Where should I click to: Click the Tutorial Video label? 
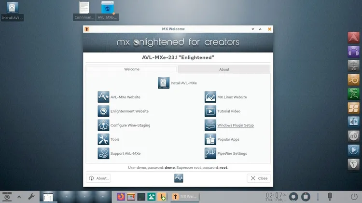point(229,111)
